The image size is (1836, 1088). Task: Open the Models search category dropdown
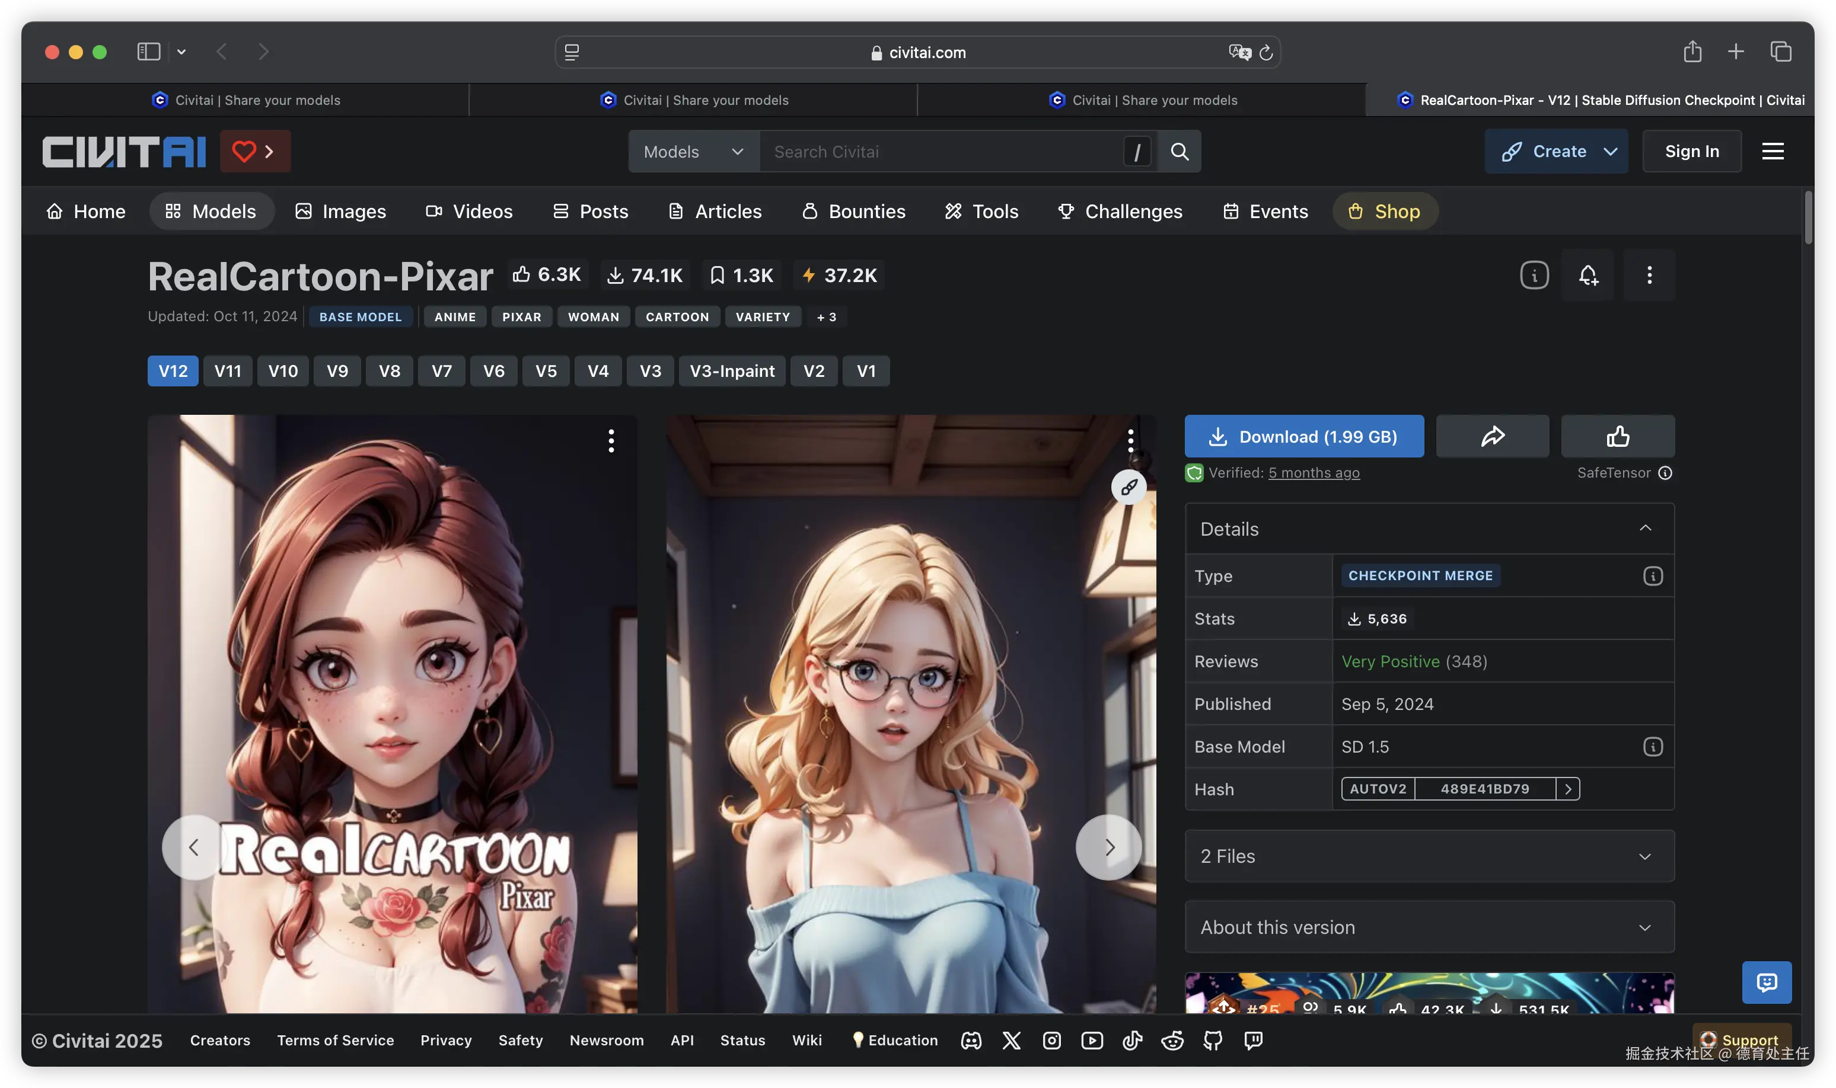pyautogui.click(x=693, y=151)
